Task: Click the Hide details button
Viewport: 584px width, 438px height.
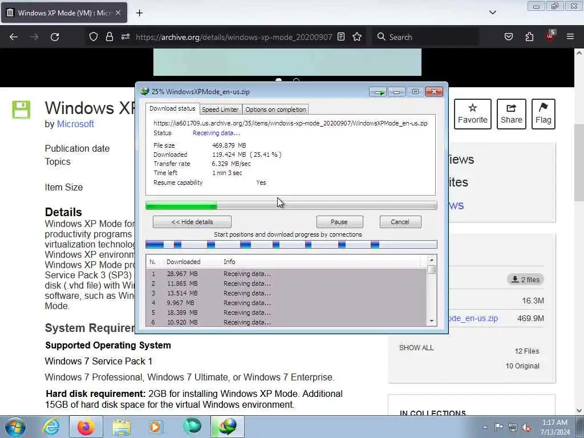Action: click(x=192, y=222)
